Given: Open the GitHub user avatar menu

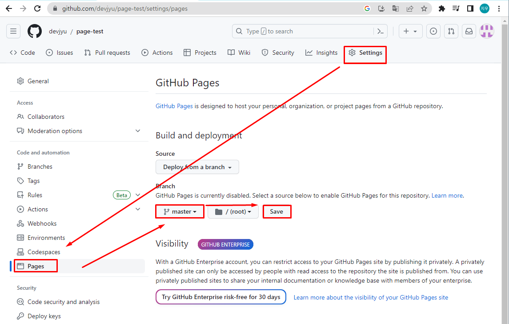Looking at the screenshot, I should 487,31.
